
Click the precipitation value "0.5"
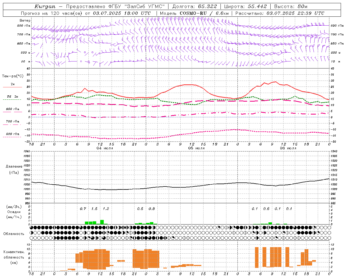(x=140, y=209)
